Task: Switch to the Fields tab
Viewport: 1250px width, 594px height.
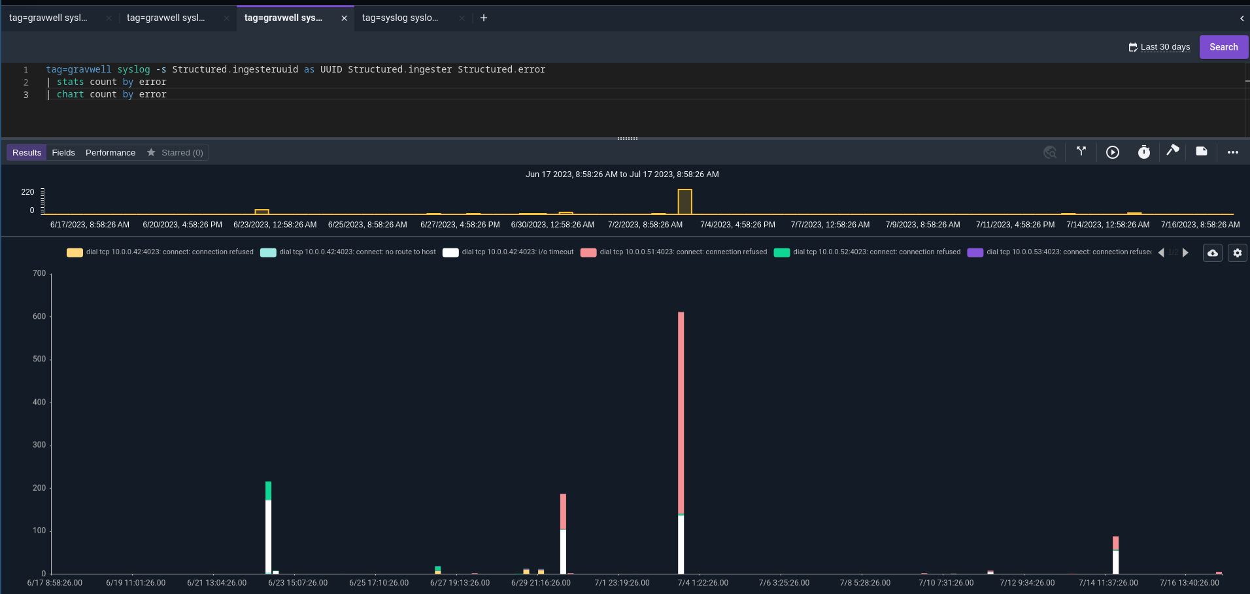Action: [x=63, y=153]
